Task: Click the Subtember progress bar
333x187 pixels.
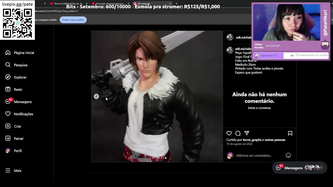Action: [x=291, y=55]
